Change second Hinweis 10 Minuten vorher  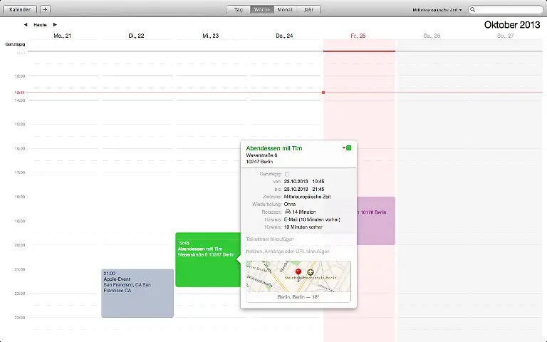[x=303, y=227]
